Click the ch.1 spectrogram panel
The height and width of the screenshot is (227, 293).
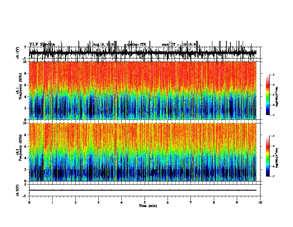(143, 91)
